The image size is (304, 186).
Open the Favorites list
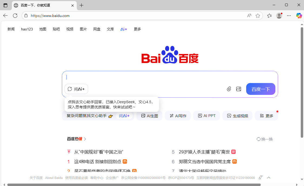pos(269,16)
